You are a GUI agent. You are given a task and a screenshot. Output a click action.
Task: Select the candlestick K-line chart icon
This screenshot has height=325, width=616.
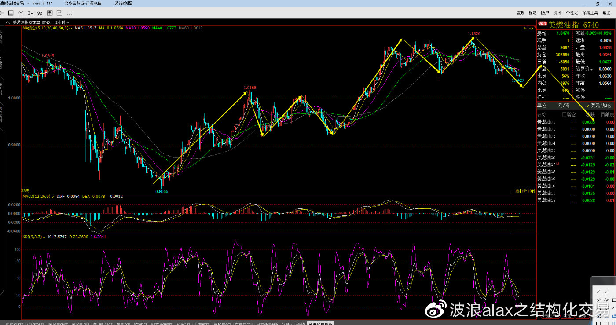click(30, 13)
